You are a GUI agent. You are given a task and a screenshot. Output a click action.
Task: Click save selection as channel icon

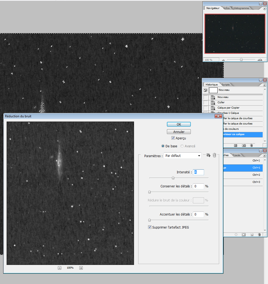pos(244,235)
